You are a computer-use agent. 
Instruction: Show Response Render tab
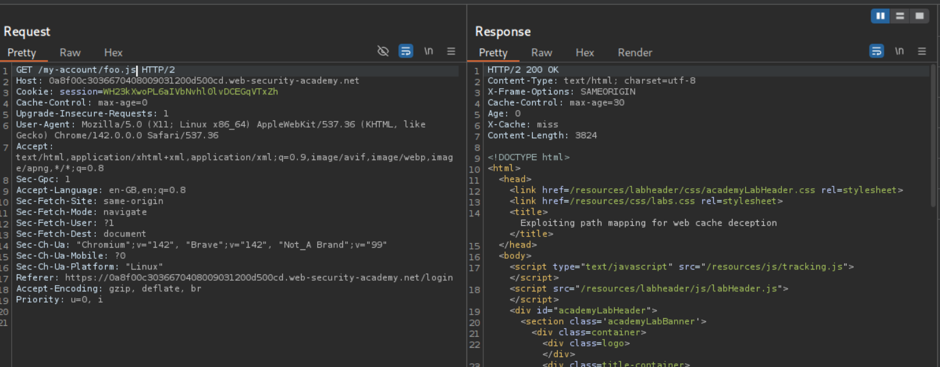(x=635, y=53)
